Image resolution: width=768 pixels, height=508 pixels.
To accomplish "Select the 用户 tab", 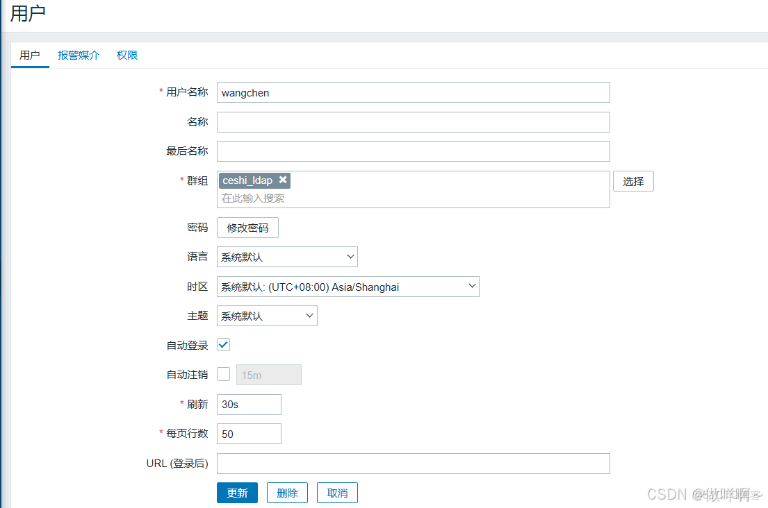I will coord(29,55).
